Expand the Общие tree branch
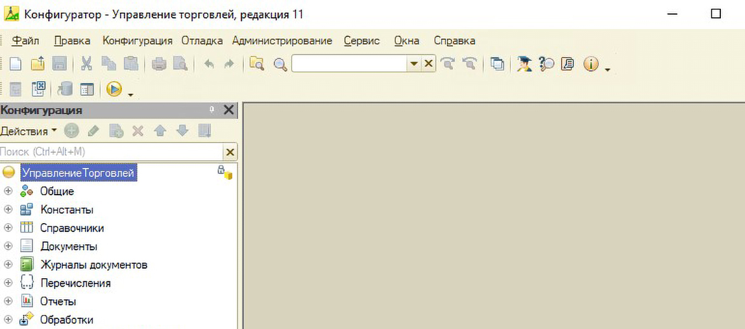This screenshot has height=329, width=745. pos(8,191)
